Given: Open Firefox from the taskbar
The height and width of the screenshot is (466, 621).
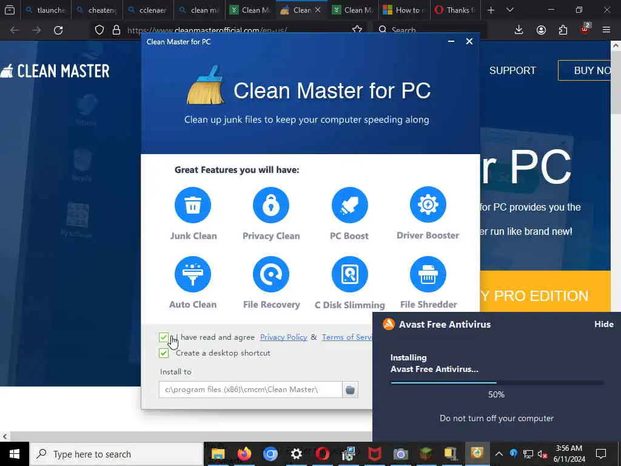Looking at the screenshot, I should click(x=244, y=454).
